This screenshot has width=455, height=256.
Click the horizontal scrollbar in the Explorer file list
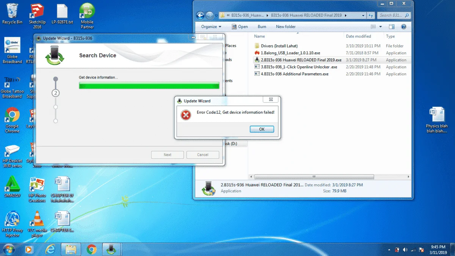click(x=314, y=177)
